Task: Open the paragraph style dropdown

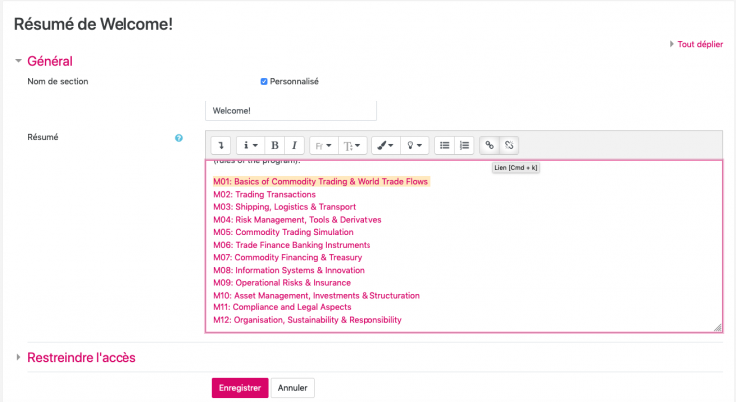Action: tap(250, 145)
